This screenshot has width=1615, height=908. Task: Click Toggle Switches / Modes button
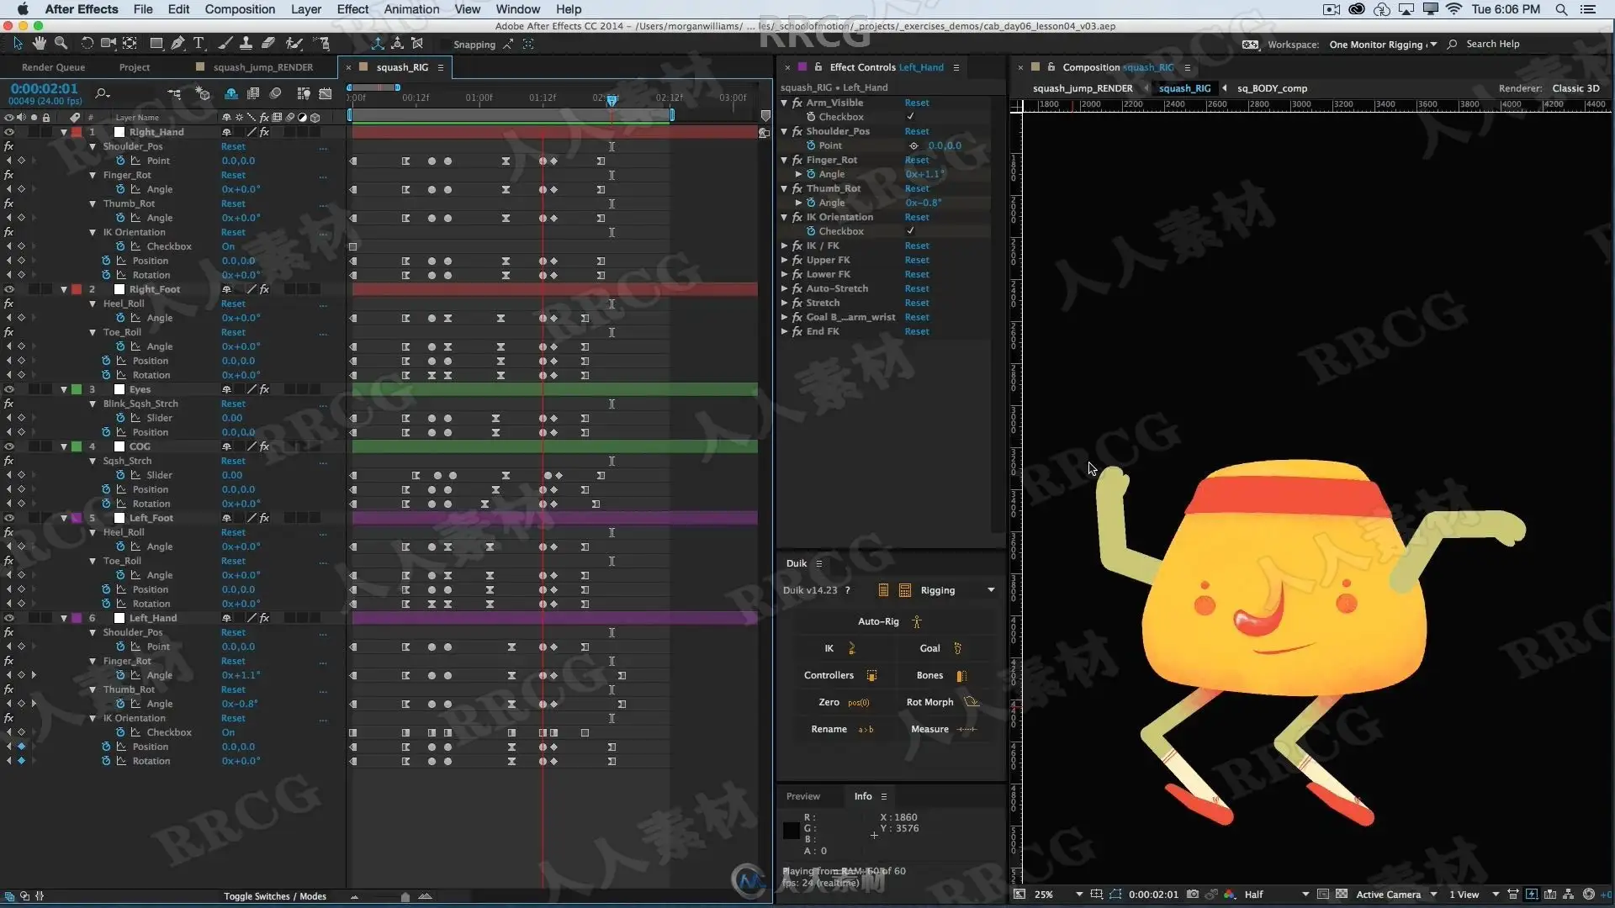click(274, 896)
